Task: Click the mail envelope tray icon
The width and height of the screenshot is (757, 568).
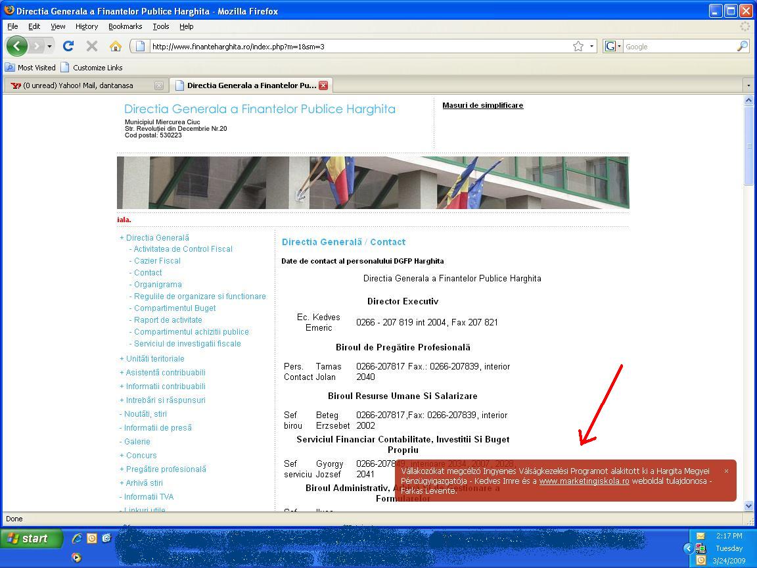Action: pyautogui.click(x=701, y=536)
